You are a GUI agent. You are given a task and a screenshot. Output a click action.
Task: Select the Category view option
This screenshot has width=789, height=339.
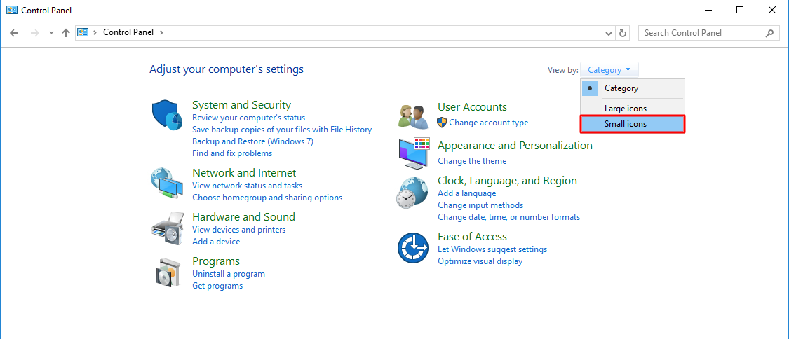(x=621, y=88)
